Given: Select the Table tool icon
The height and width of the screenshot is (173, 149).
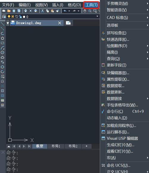Looking at the screenshot, I should [2, 100].
